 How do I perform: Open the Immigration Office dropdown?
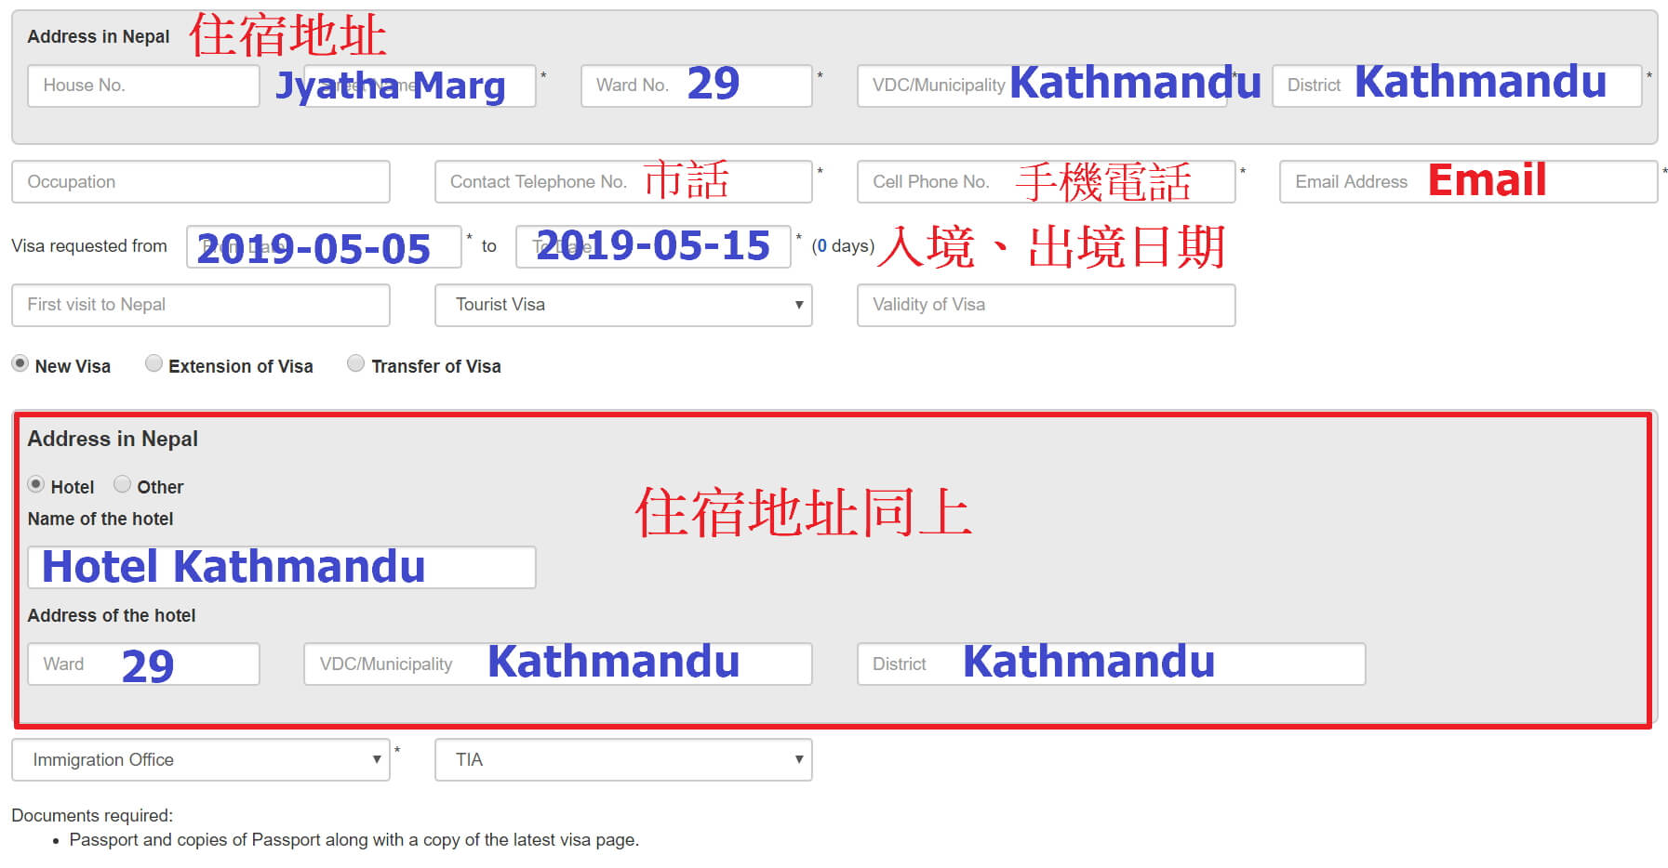pyautogui.click(x=200, y=759)
